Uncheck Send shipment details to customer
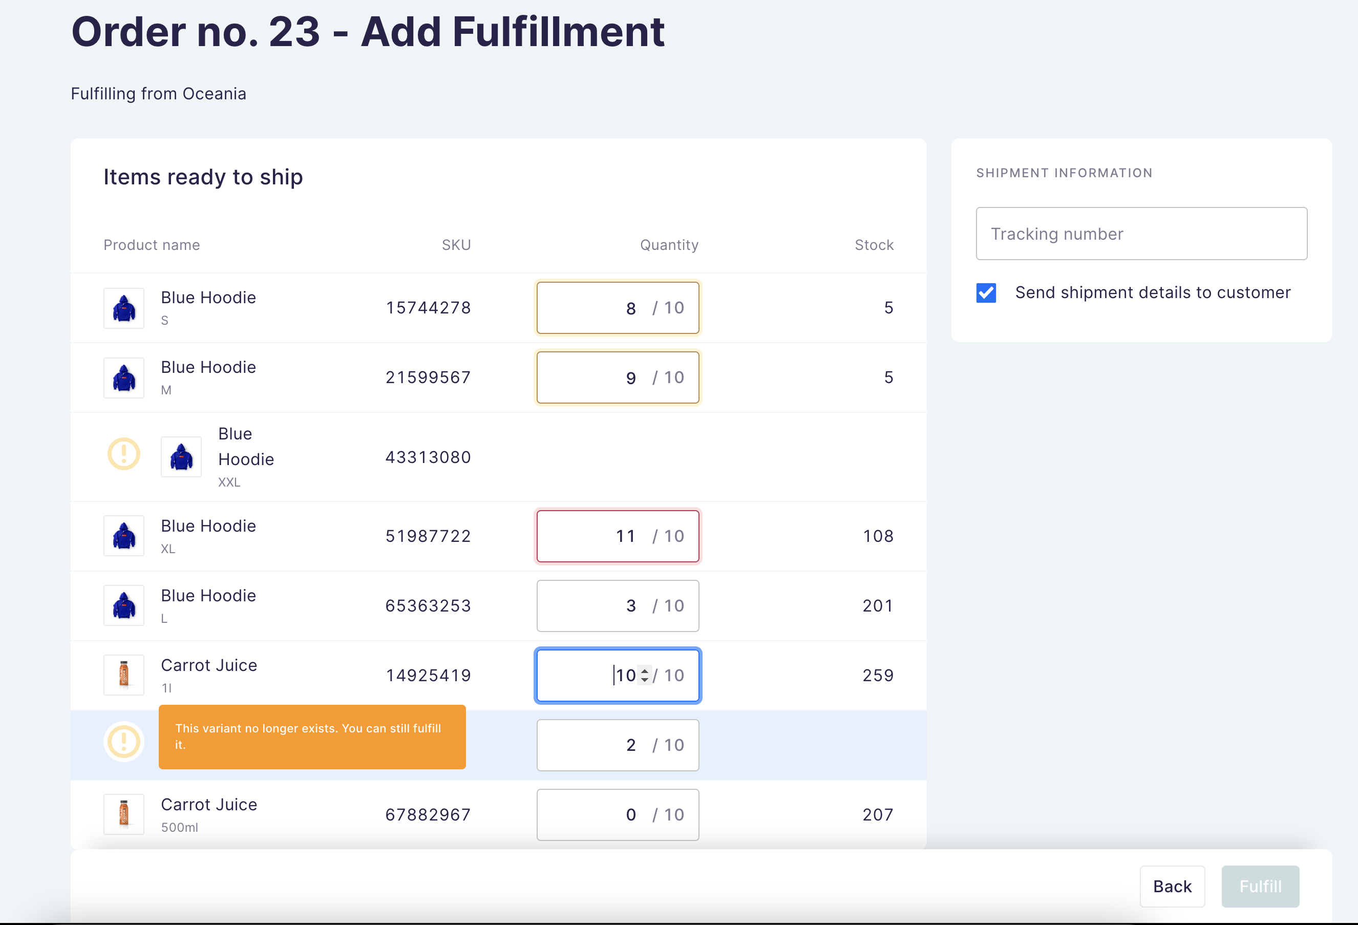 (986, 293)
